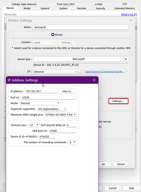Follow What's my IP link
The height and width of the screenshot is (192, 141).
pyautogui.click(x=129, y=15)
